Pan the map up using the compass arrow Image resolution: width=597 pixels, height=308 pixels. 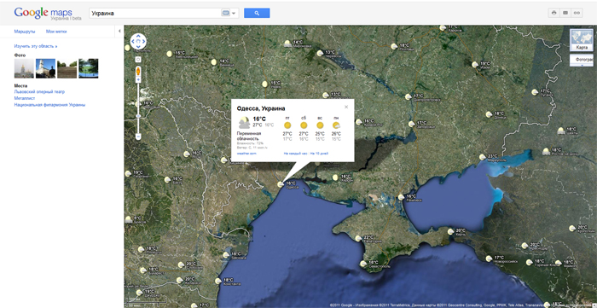138,36
